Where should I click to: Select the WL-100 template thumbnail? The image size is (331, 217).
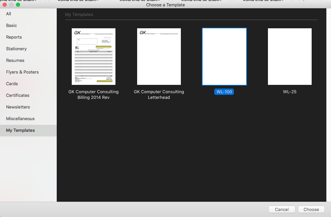point(224,57)
